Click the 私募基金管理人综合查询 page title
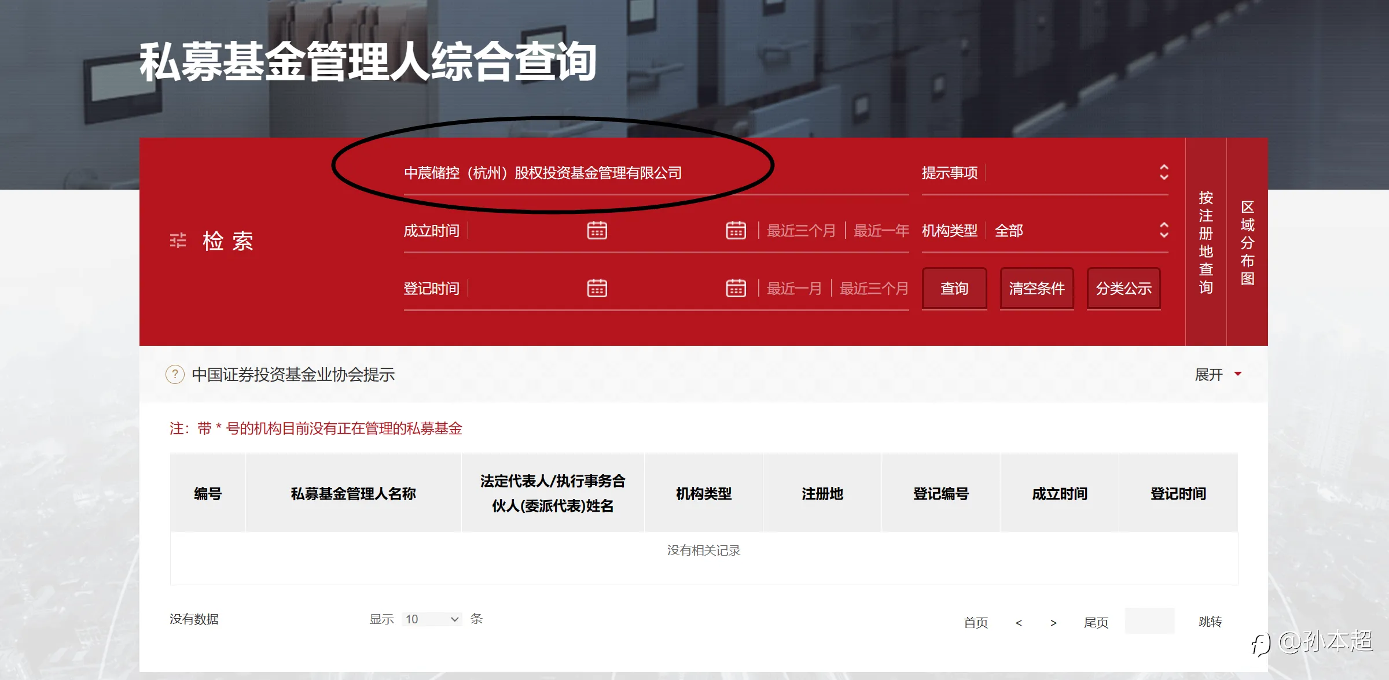 click(x=368, y=61)
